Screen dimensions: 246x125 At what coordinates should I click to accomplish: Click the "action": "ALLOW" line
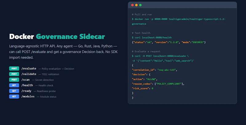145,79
